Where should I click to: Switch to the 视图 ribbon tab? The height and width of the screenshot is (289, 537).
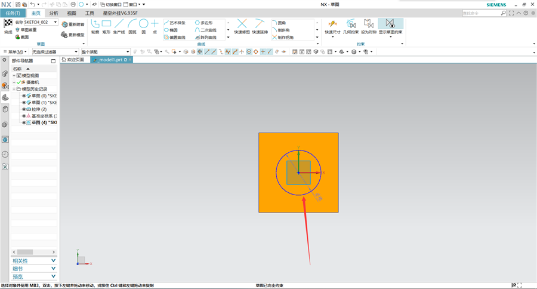[71, 13]
